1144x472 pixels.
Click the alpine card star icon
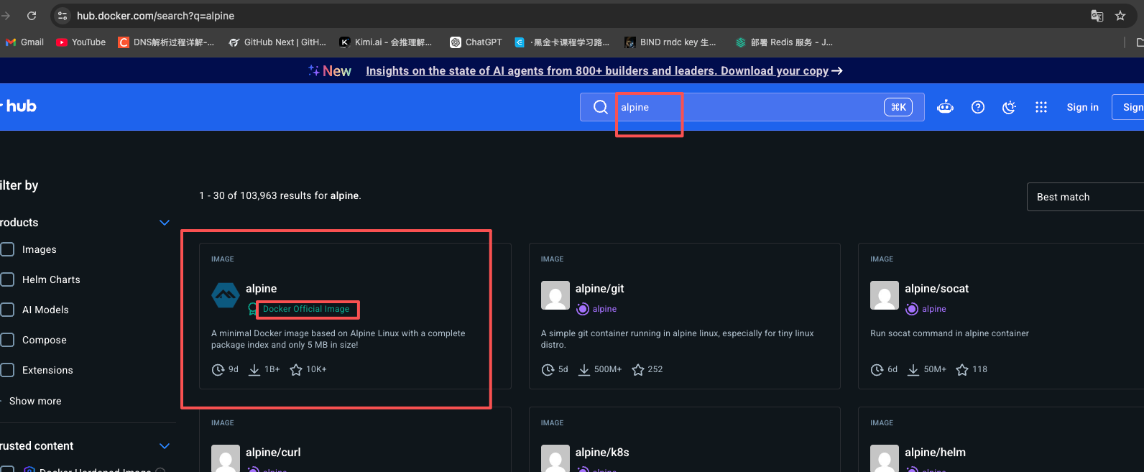[295, 370]
